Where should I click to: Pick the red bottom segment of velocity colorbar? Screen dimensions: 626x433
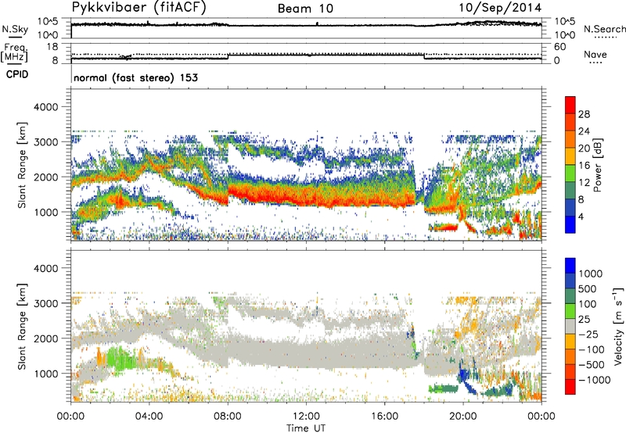click(x=570, y=387)
